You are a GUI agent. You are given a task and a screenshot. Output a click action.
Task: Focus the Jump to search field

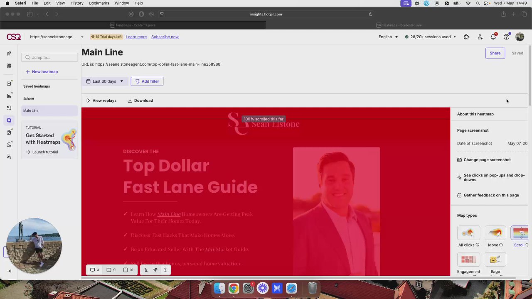coord(50,58)
